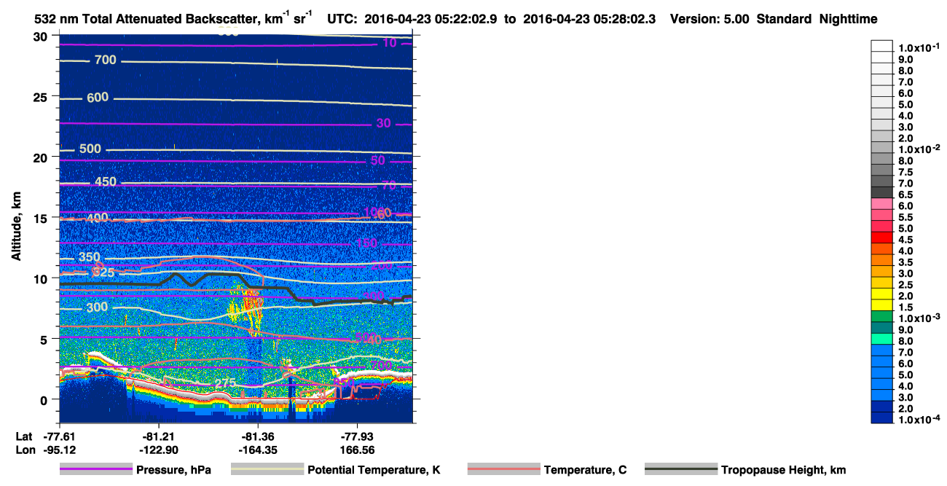Click the 3.5 colorbar label

pos(905,262)
